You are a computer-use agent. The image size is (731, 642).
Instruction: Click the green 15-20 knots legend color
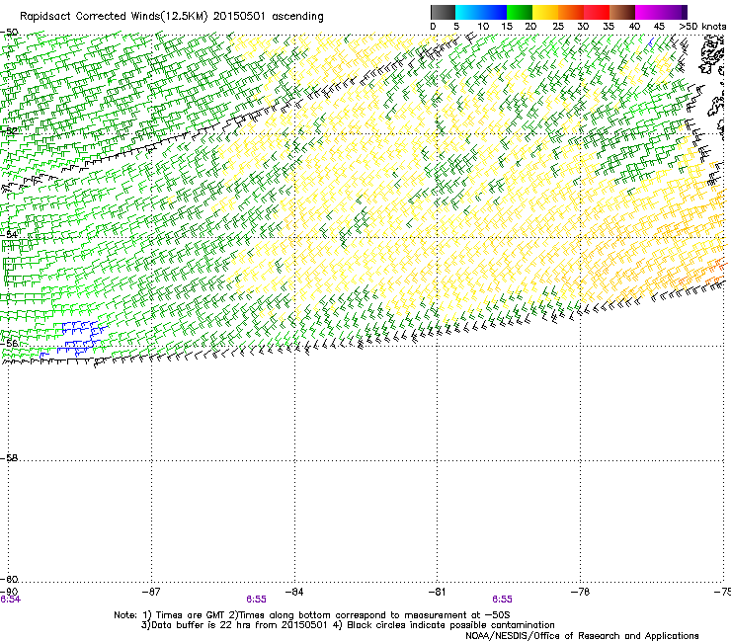[x=520, y=12]
